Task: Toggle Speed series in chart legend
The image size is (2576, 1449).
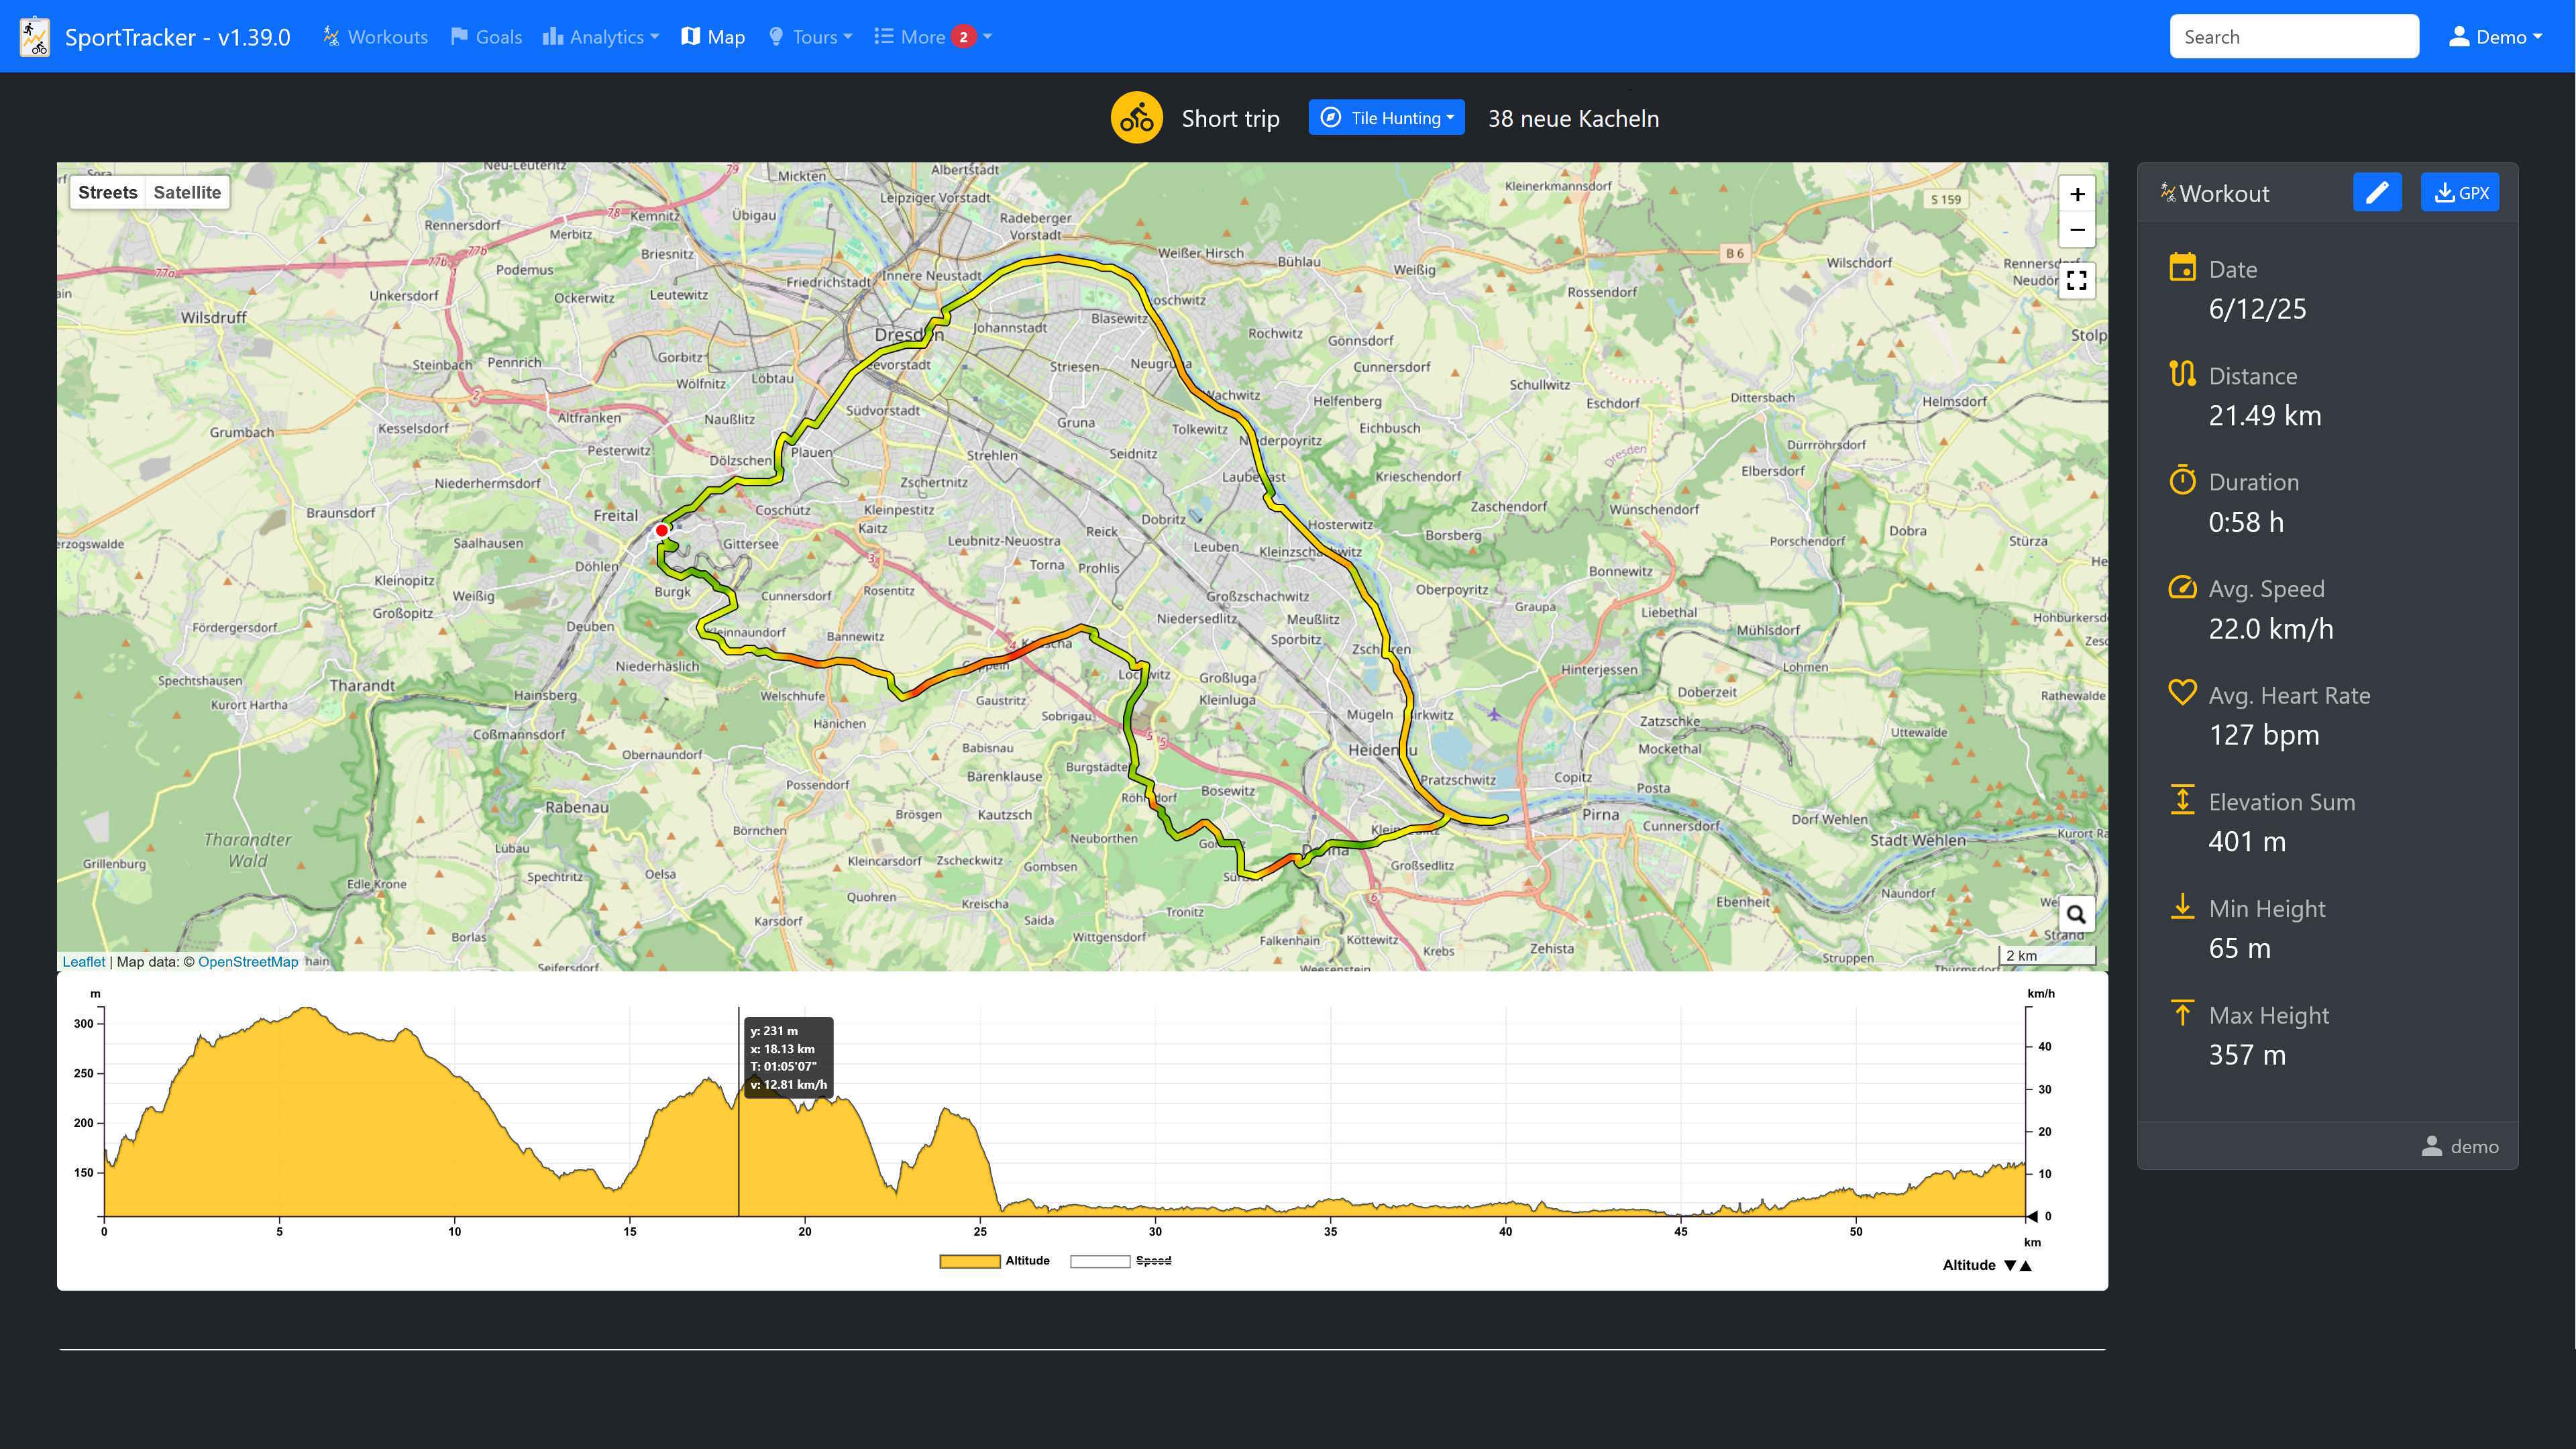Action: (x=1120, y=1261)
